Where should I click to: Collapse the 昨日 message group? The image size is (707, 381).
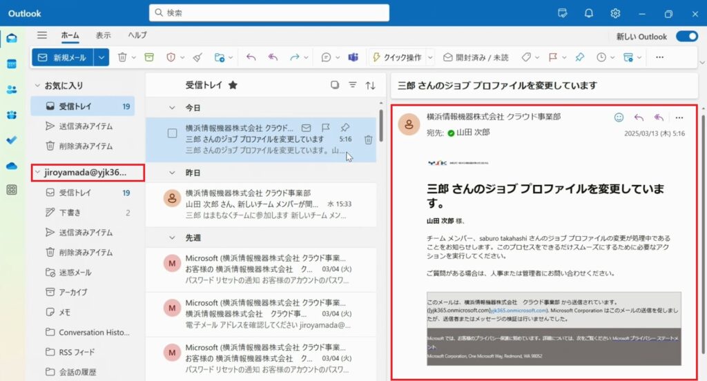coord(172,173)
